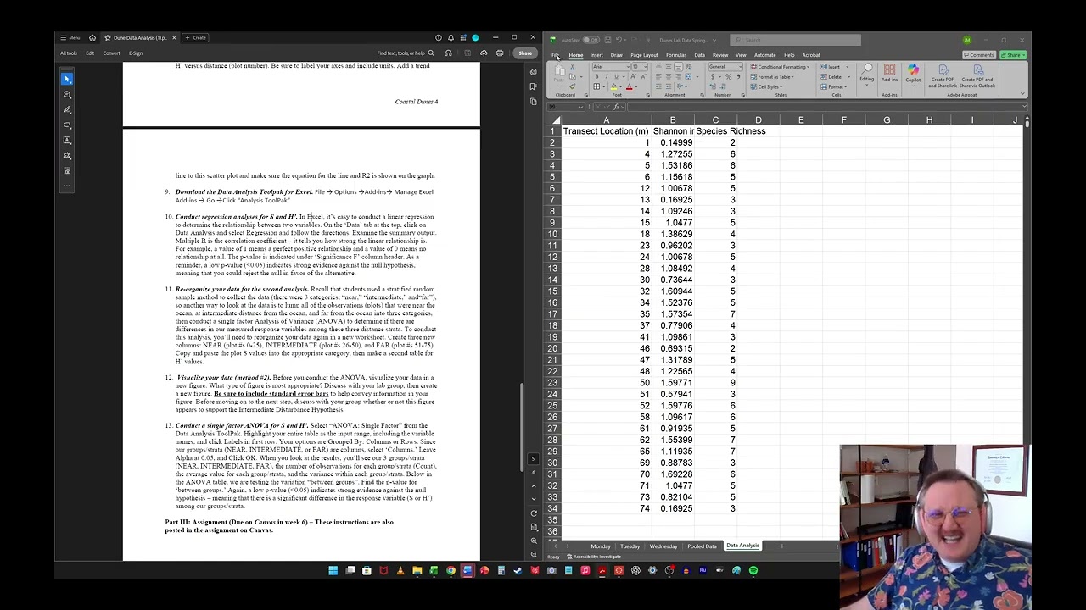Open the Wednesday worksheet tab

(663, 546)
